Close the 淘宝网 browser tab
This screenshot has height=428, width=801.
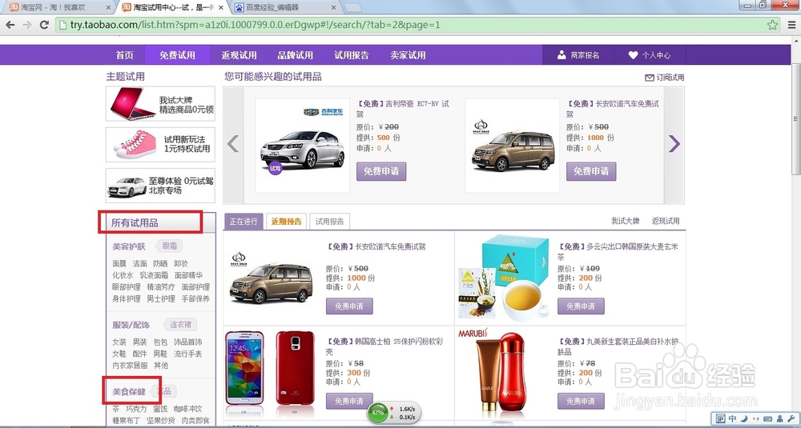(x=108, y=8)
